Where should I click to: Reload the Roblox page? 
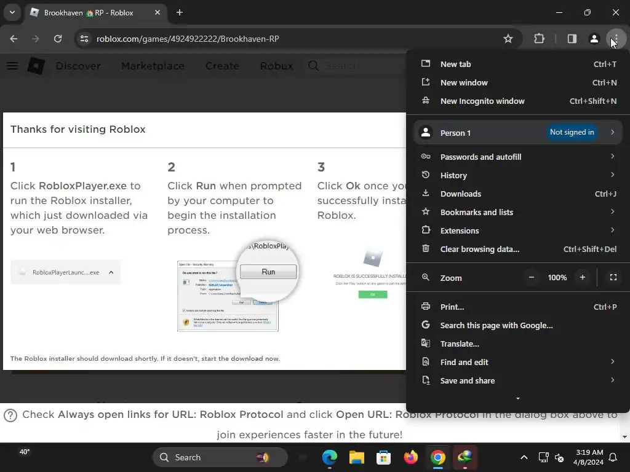(x=58, y=39)
